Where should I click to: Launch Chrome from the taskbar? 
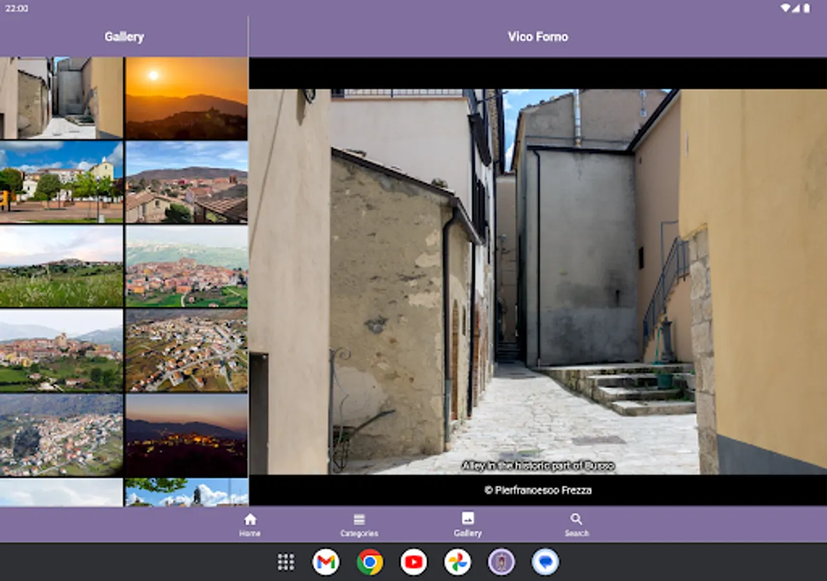[x=370, y=562]
